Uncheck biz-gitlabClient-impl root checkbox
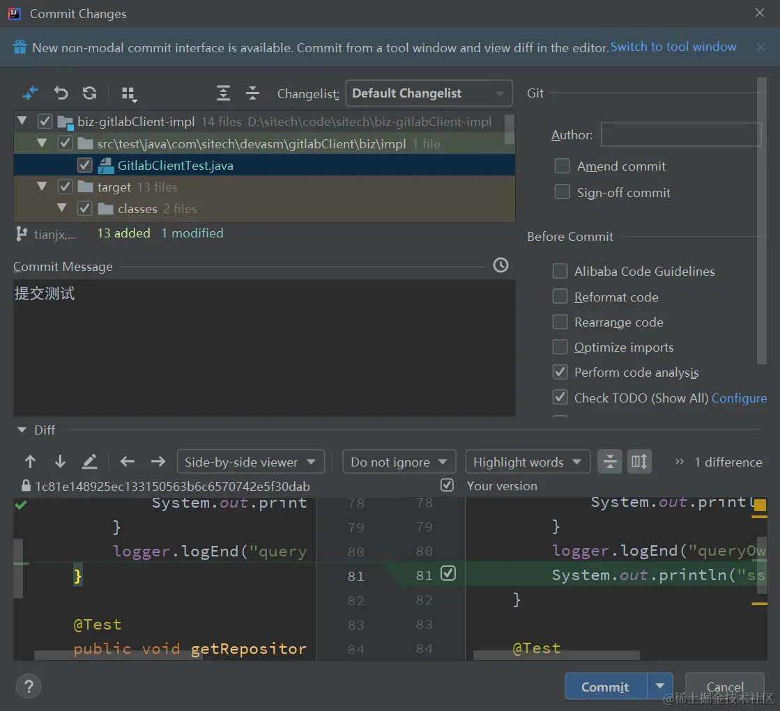This screenshot has width=780, height=711. click(45, 121)
